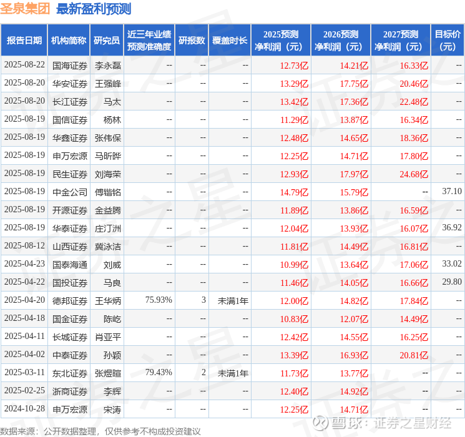Click analyst name 张伟保
465x437 pixels.
(x=108, y=138)
